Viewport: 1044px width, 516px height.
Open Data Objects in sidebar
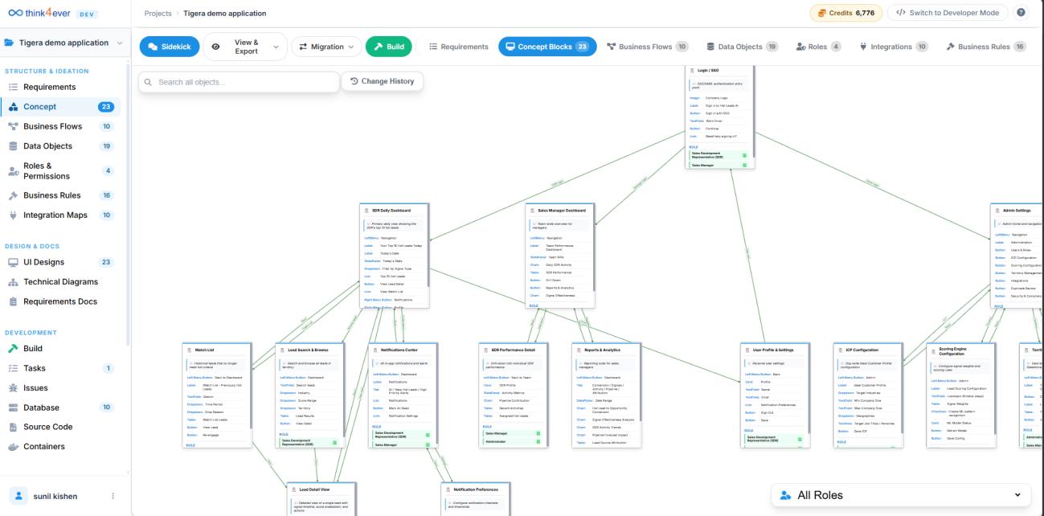pos(62,146)
